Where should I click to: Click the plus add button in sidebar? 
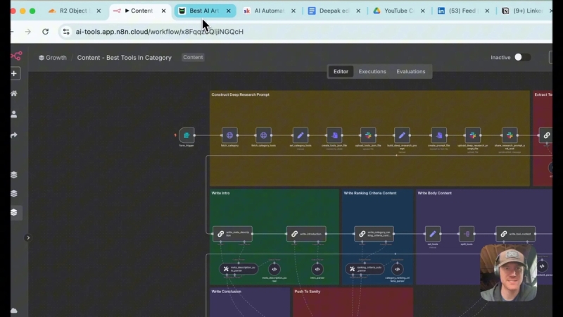point(14,74)
